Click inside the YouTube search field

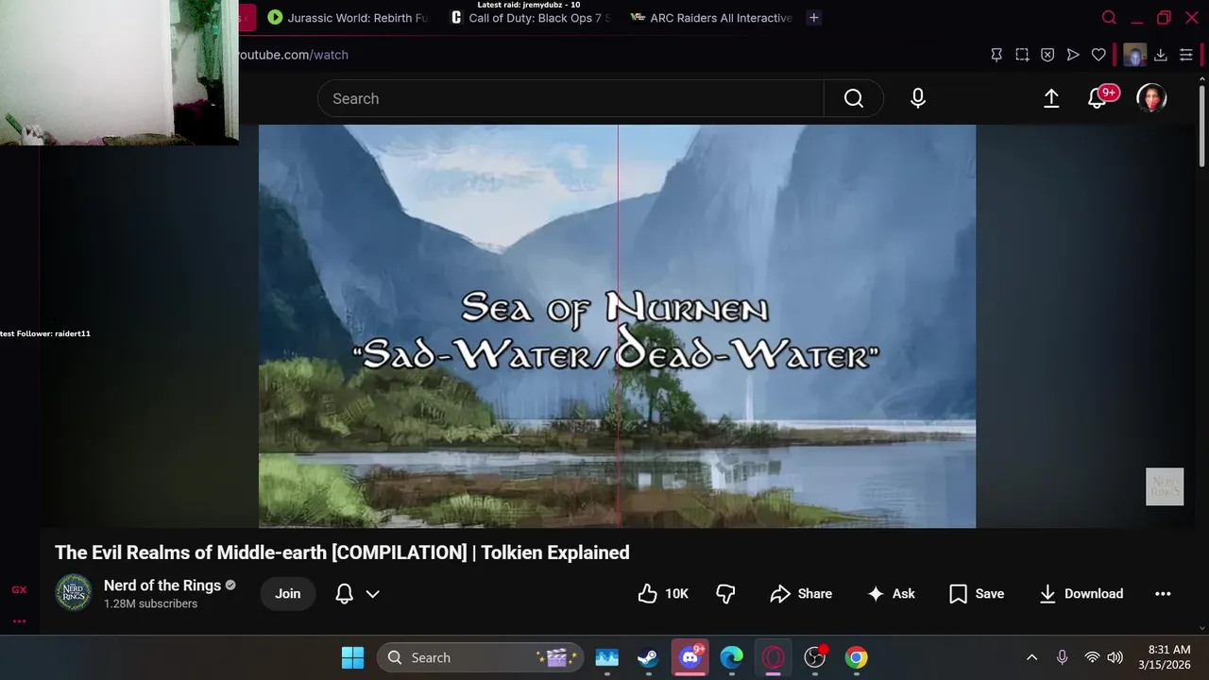[570, 98]
